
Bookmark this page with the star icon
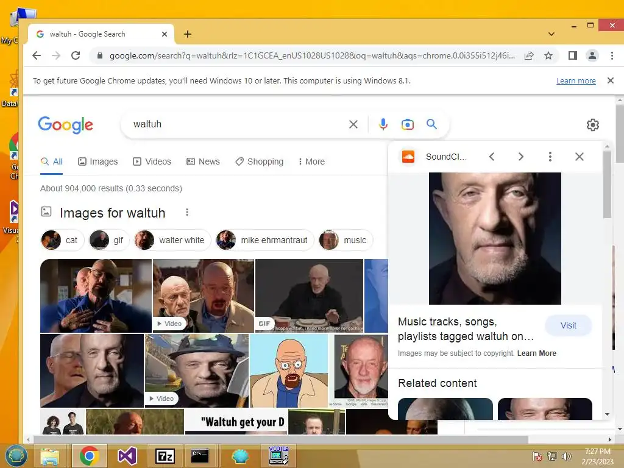coord(548,55)
